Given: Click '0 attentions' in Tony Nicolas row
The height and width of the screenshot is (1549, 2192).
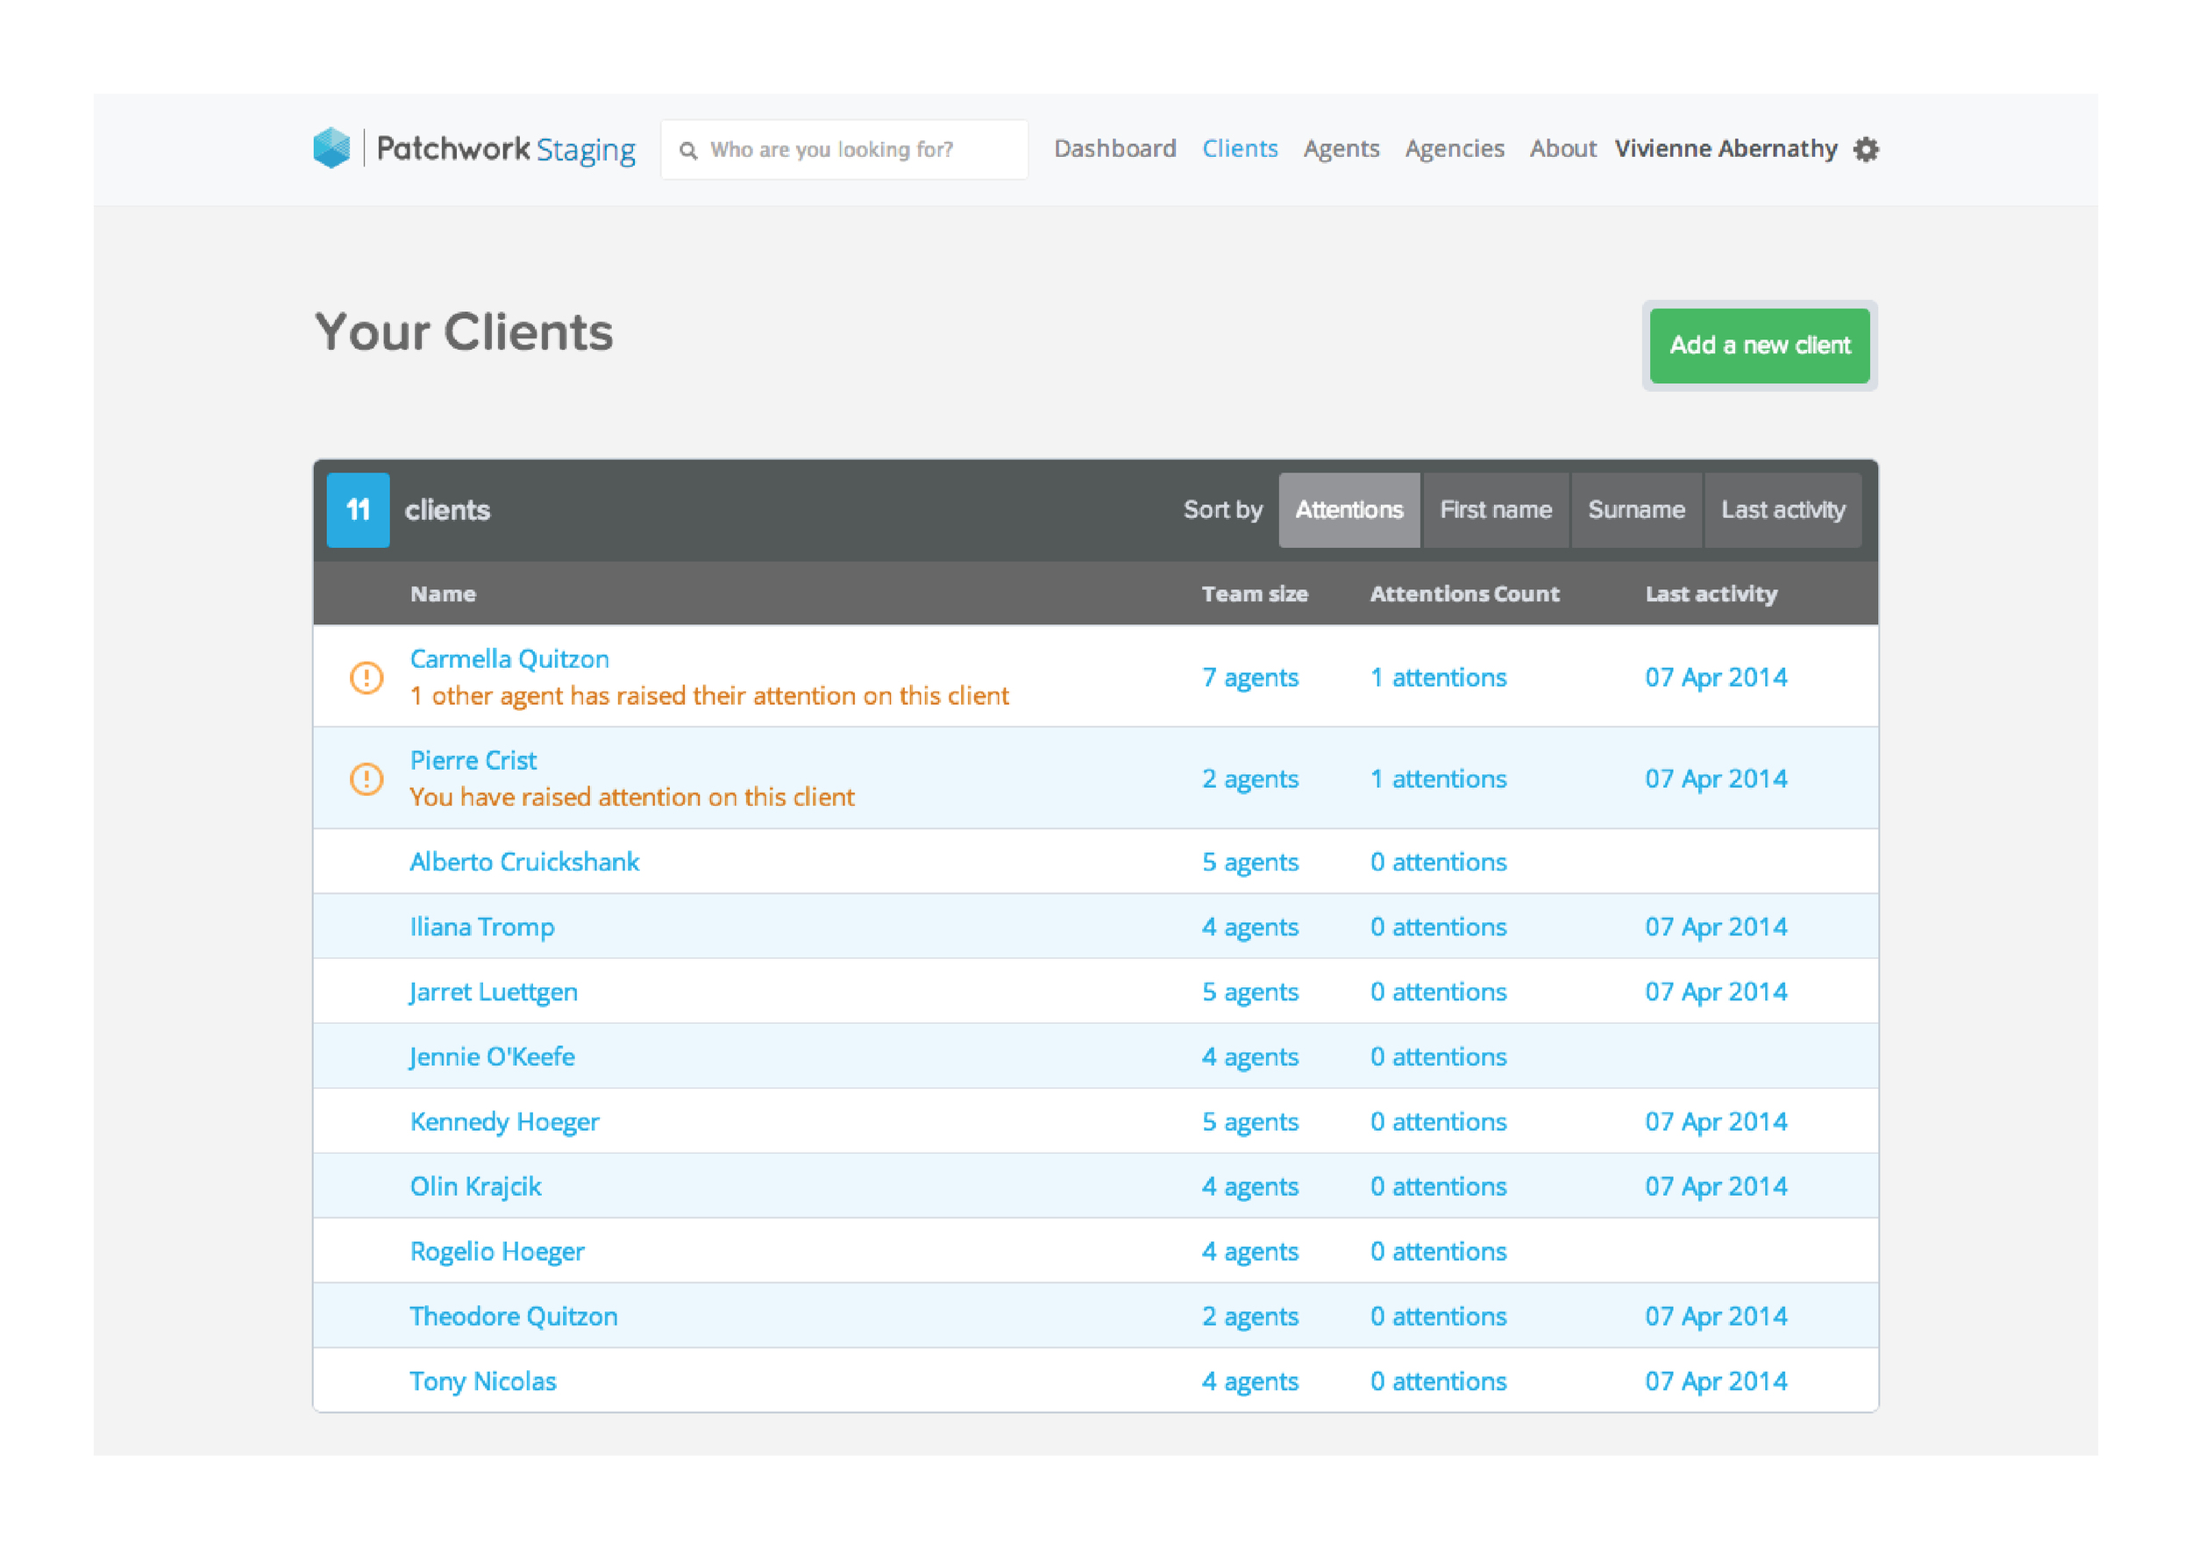Looking at the screenshot, I should (1438, 1381).
